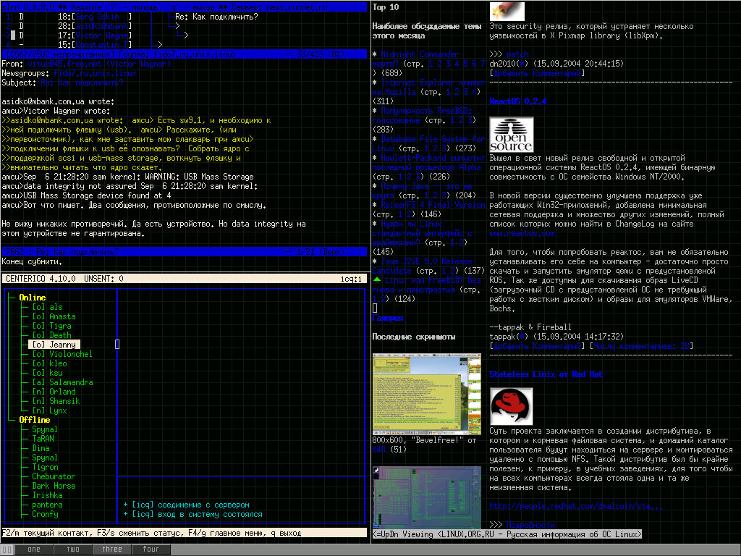Select contact Violonchel
The image size is (741, 556).
62,354
